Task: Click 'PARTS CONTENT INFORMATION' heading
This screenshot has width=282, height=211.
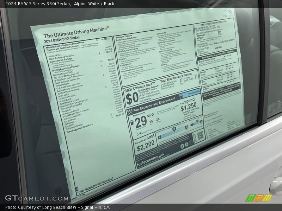Action: click(213, 23)
